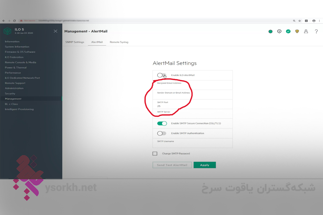Open the green health checkmark icon
323x215 pixels.
(288, 31)
